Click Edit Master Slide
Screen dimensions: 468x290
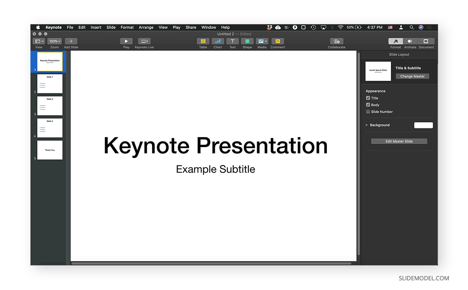(x=399, y=141)
